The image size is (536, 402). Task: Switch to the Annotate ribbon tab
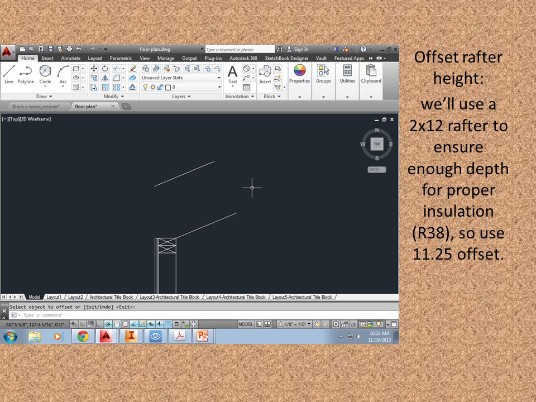point(71,58)
